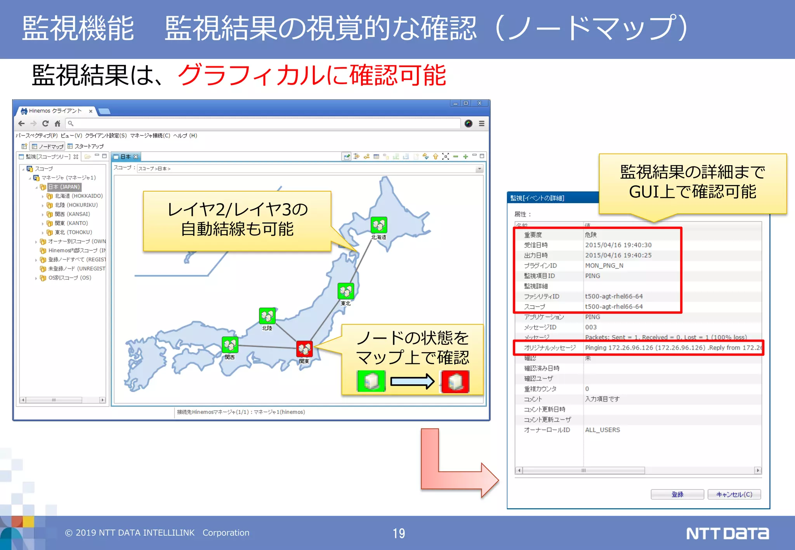The width and height of the screenshot is (795, 550).
Task: Click the up-arrow parent scope icon
Action: click(x=436, y=157)
